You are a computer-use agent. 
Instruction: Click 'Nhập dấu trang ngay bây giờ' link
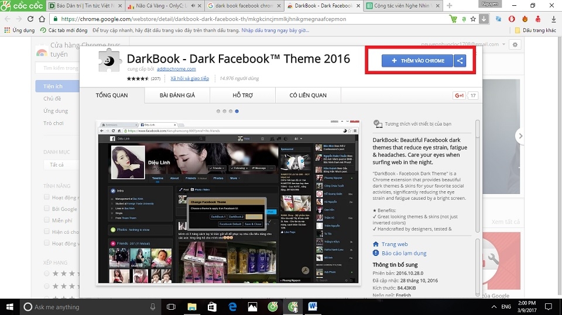pos(275,30)
